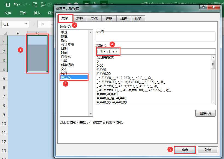The width and height of the screenshot is (224, 159).
Task: Select 货币 category
Action: pyautogui.click(x=64, y=40)
